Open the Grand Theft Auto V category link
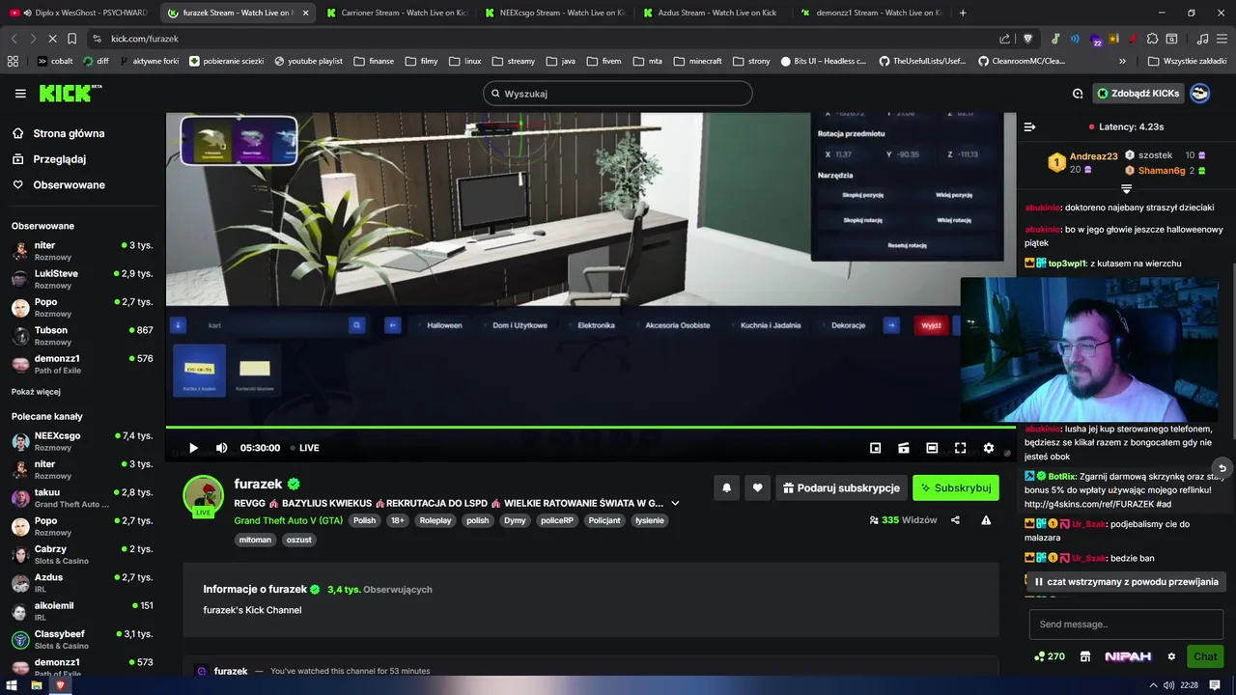The height and width of the screenshot is (695, 1236). pyautogui.click(x=288, y=520)
